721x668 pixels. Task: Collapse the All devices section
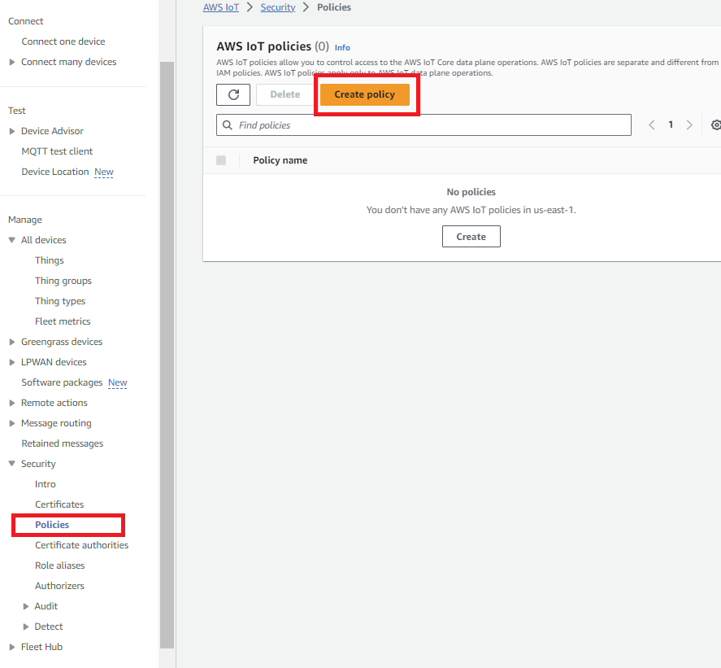(x=12, y=240)
